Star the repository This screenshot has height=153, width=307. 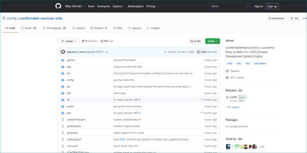pyautogui.click(x=294, y=18)
